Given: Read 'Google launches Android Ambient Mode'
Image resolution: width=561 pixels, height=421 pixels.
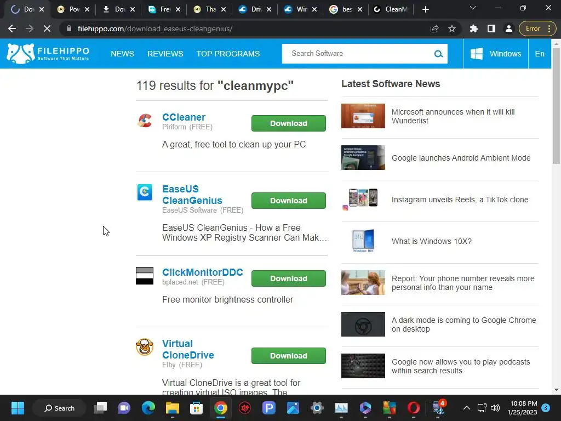Looking at the screenshot, I should click(461, 158).
